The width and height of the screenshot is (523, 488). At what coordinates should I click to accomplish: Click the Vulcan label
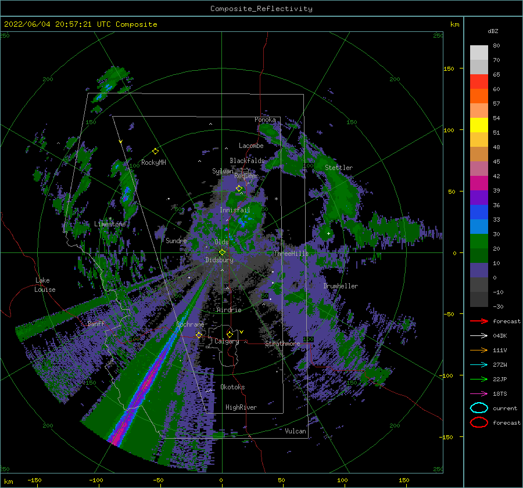295,431
